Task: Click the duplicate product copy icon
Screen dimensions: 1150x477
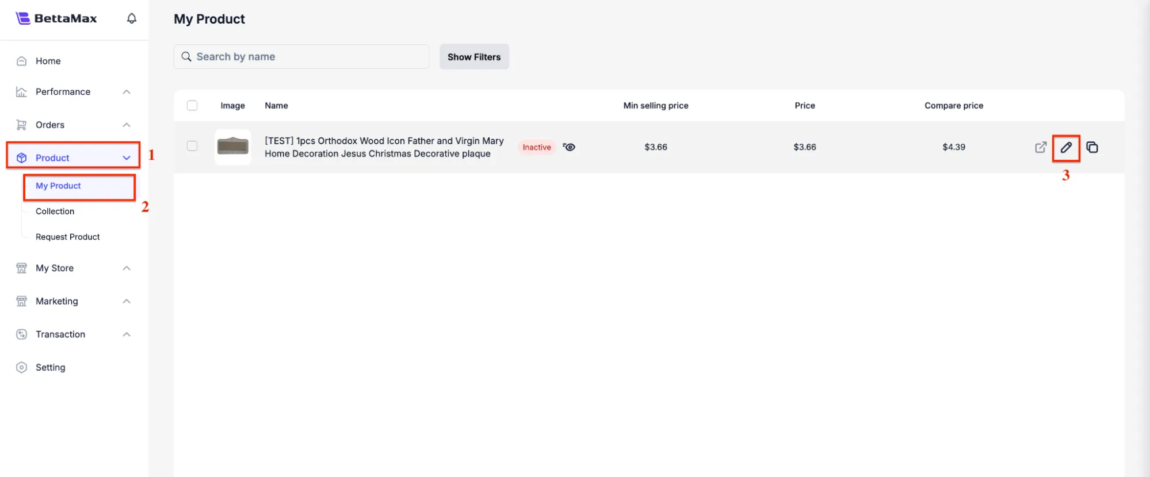Action: click(x=1092, y=147)
